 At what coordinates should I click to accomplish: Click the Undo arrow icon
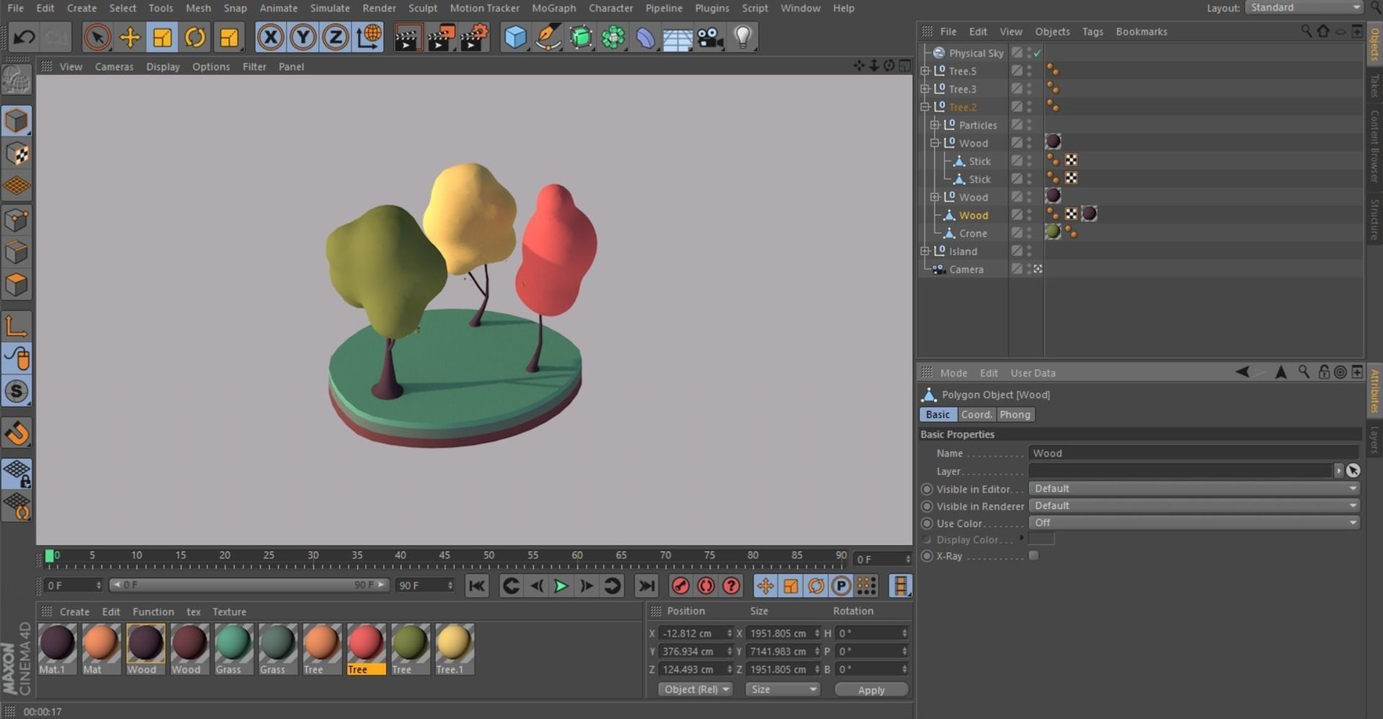point(24,37)
